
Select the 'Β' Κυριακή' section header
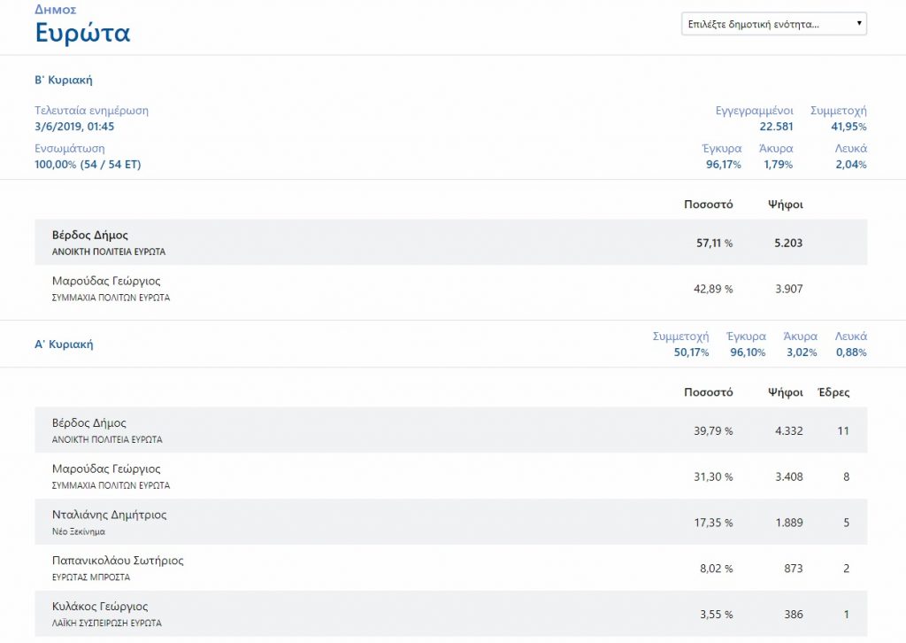pos(64,81)
